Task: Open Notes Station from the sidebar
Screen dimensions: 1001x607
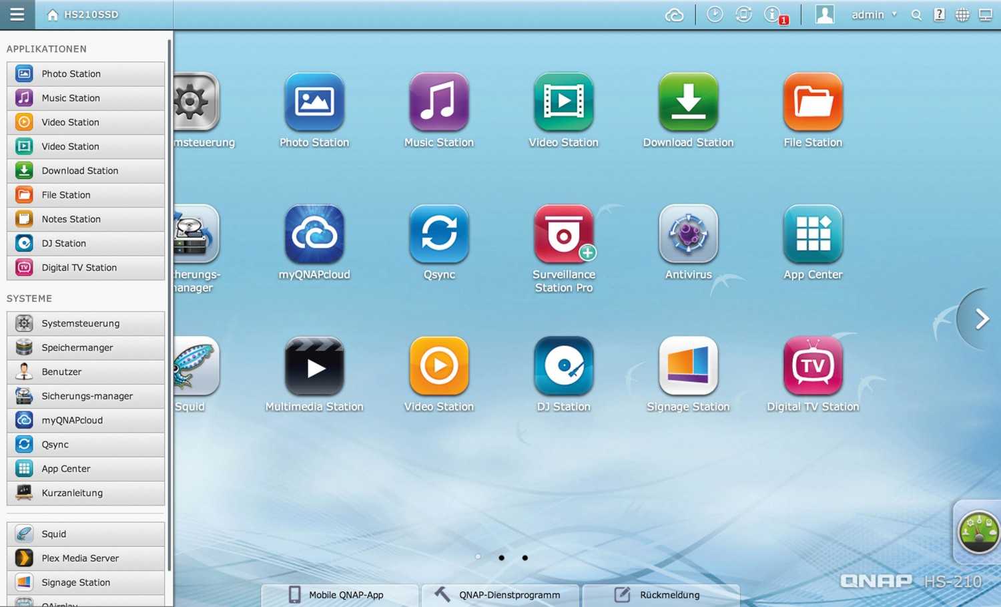Action: point(85,219)
